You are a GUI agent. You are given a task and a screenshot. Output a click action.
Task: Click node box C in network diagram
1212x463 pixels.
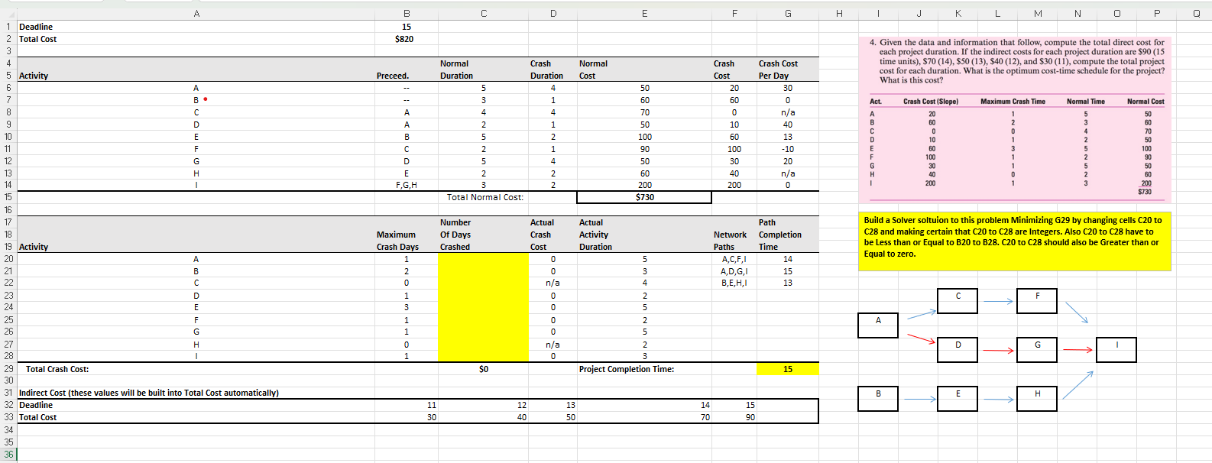click(958, 301)
